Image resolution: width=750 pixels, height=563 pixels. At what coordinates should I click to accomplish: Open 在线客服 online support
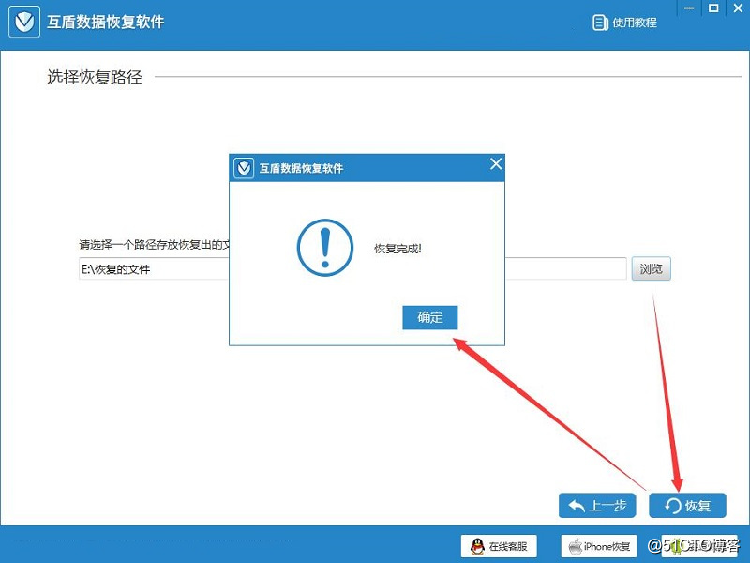pos(499,546)
